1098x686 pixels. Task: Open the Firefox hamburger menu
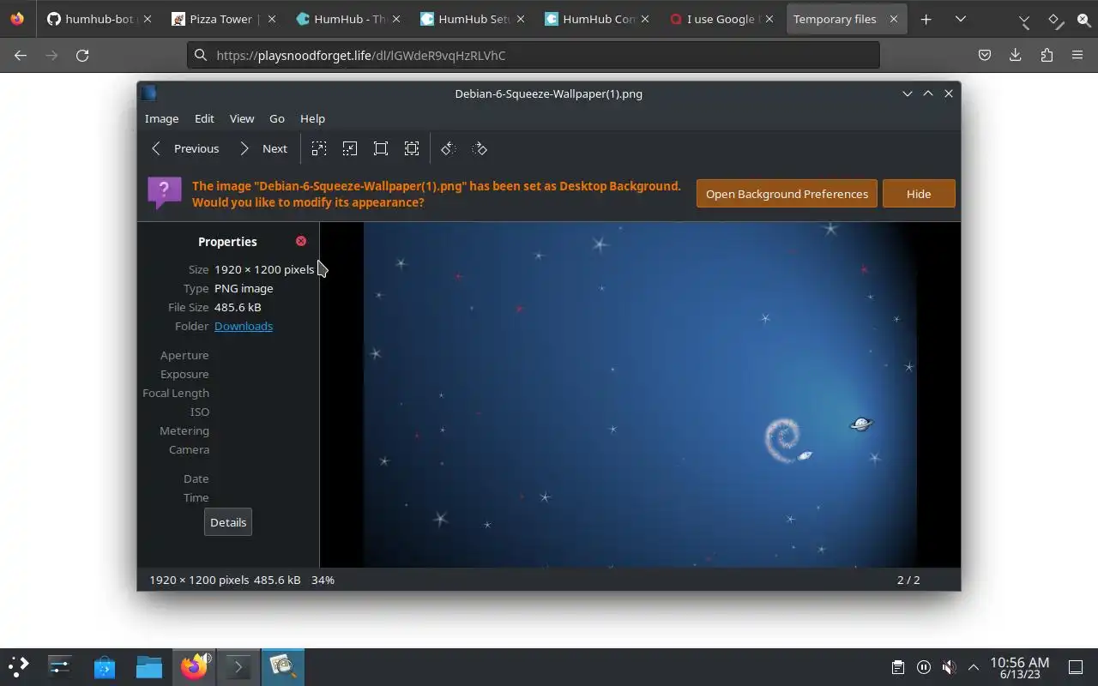coord(1077,55)
